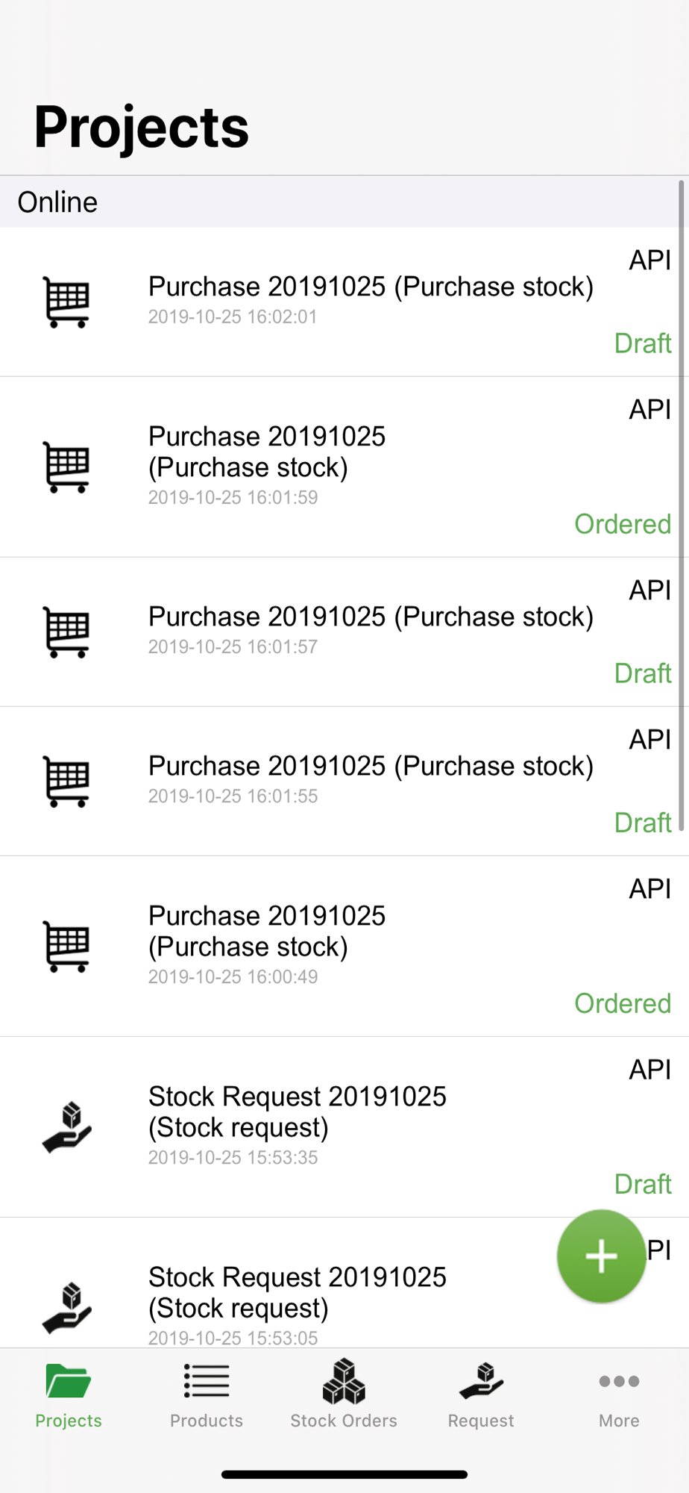Screen dimensions: 689x1493
Task: Switch to Stock Orders tab
Action: tap(344, 1394)
